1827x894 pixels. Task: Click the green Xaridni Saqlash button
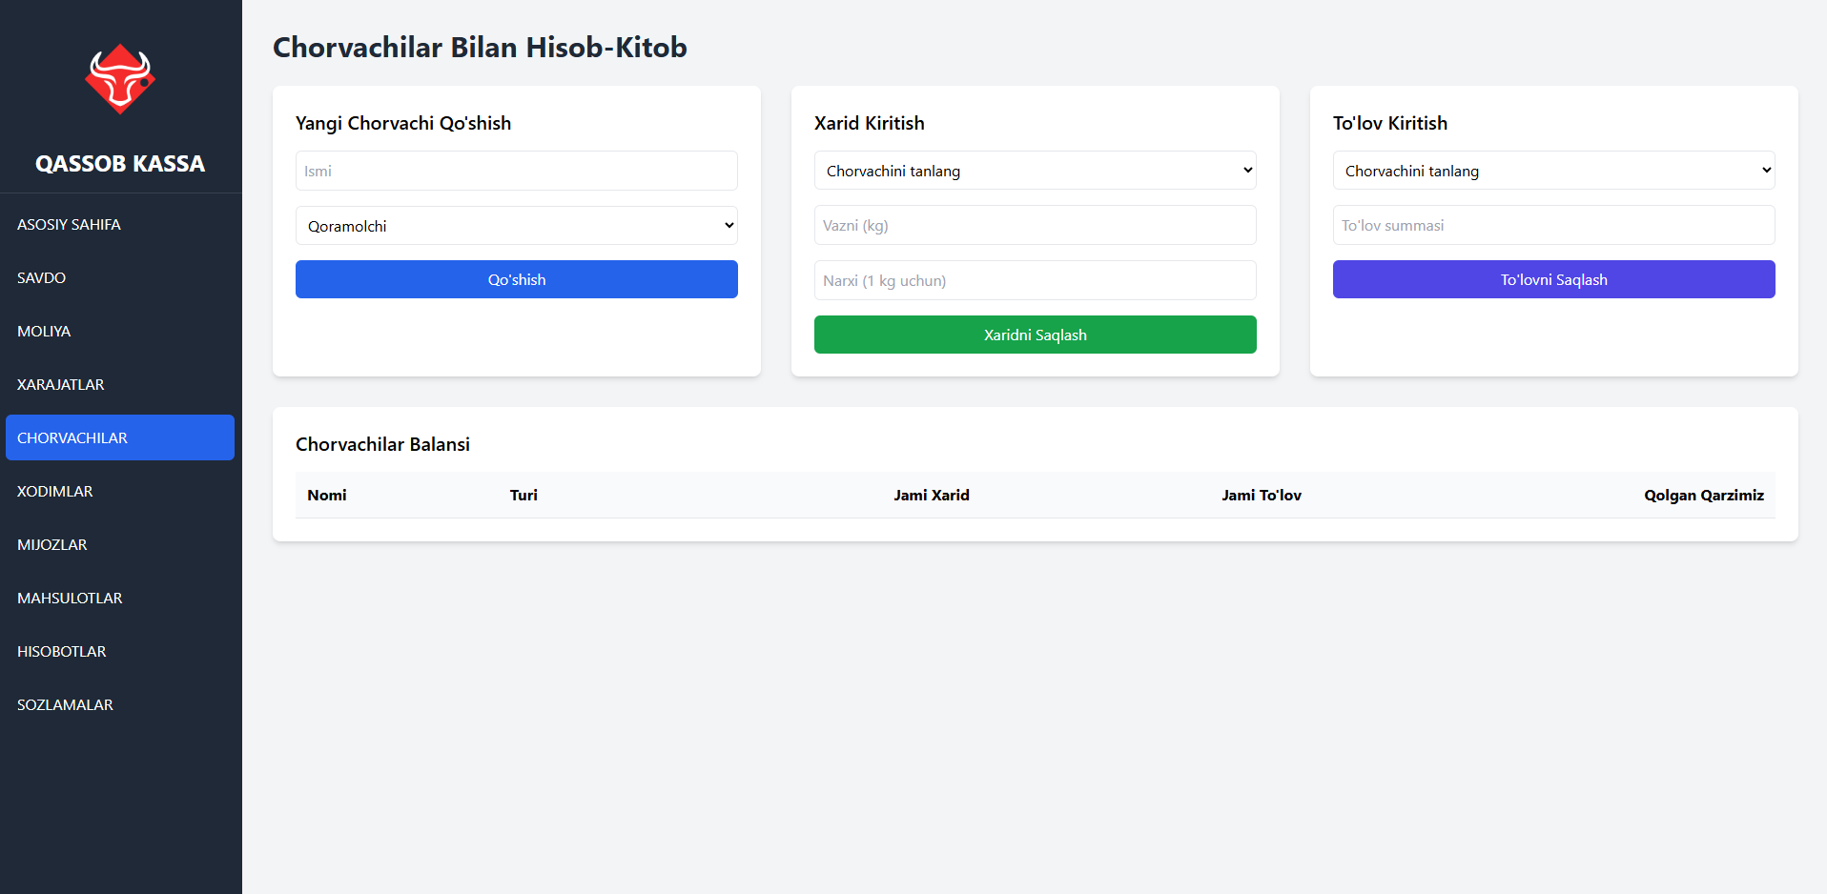click(x=1035, y=335)
